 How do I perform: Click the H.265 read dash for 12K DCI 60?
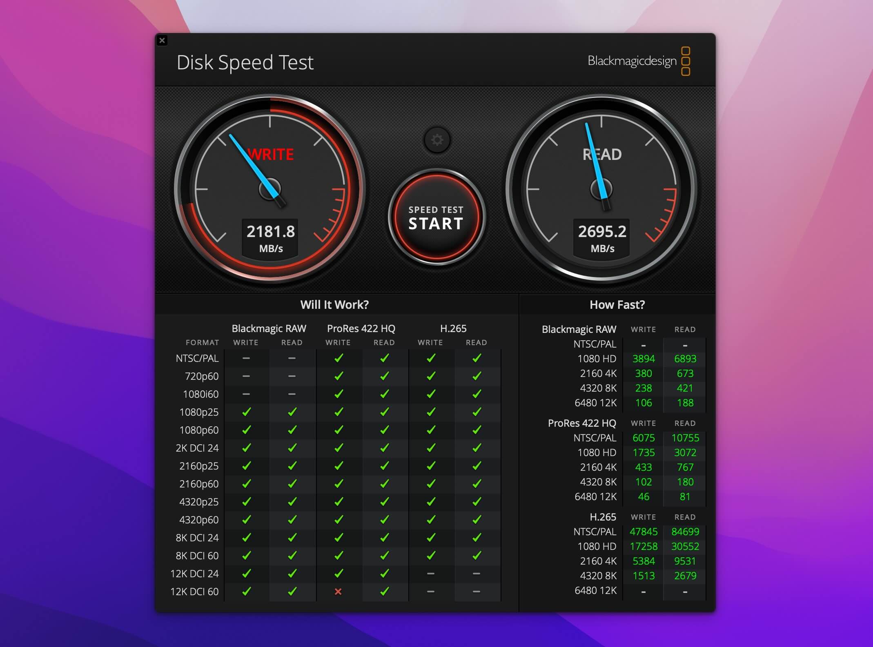(x=477, y=592)
